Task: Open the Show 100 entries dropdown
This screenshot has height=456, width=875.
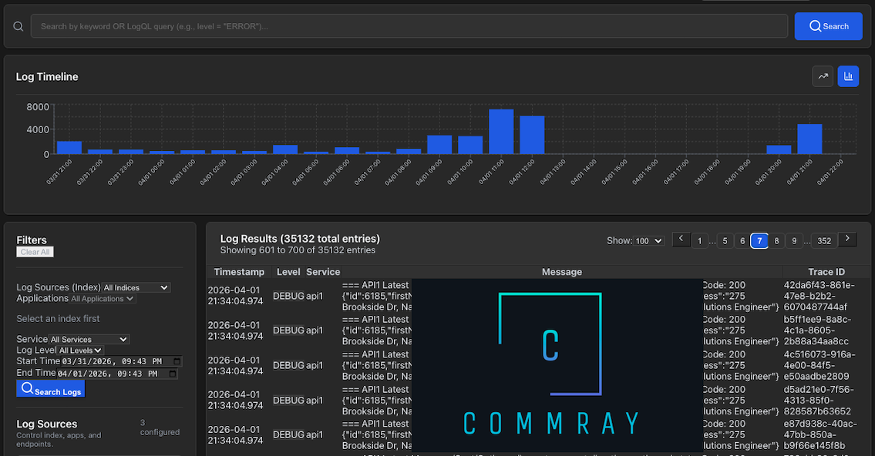Action: tap(649, 241)
